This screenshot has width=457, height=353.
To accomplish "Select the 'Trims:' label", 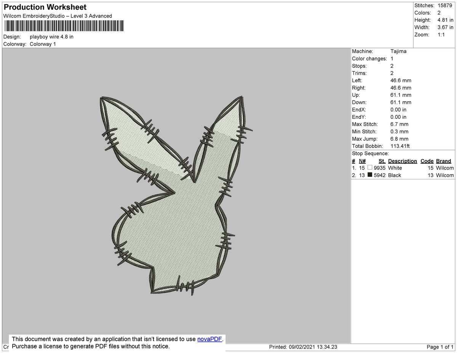I will 360,73.
